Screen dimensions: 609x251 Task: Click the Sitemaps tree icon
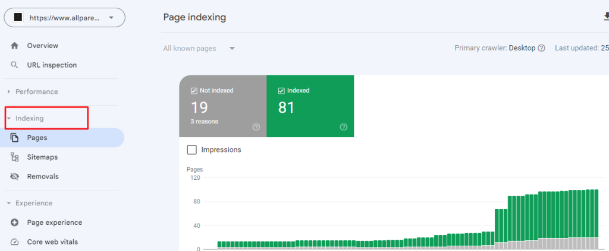pos(14,157)
